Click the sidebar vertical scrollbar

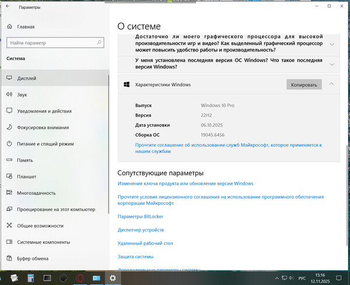pyautogui.click(x=108, y=144)
